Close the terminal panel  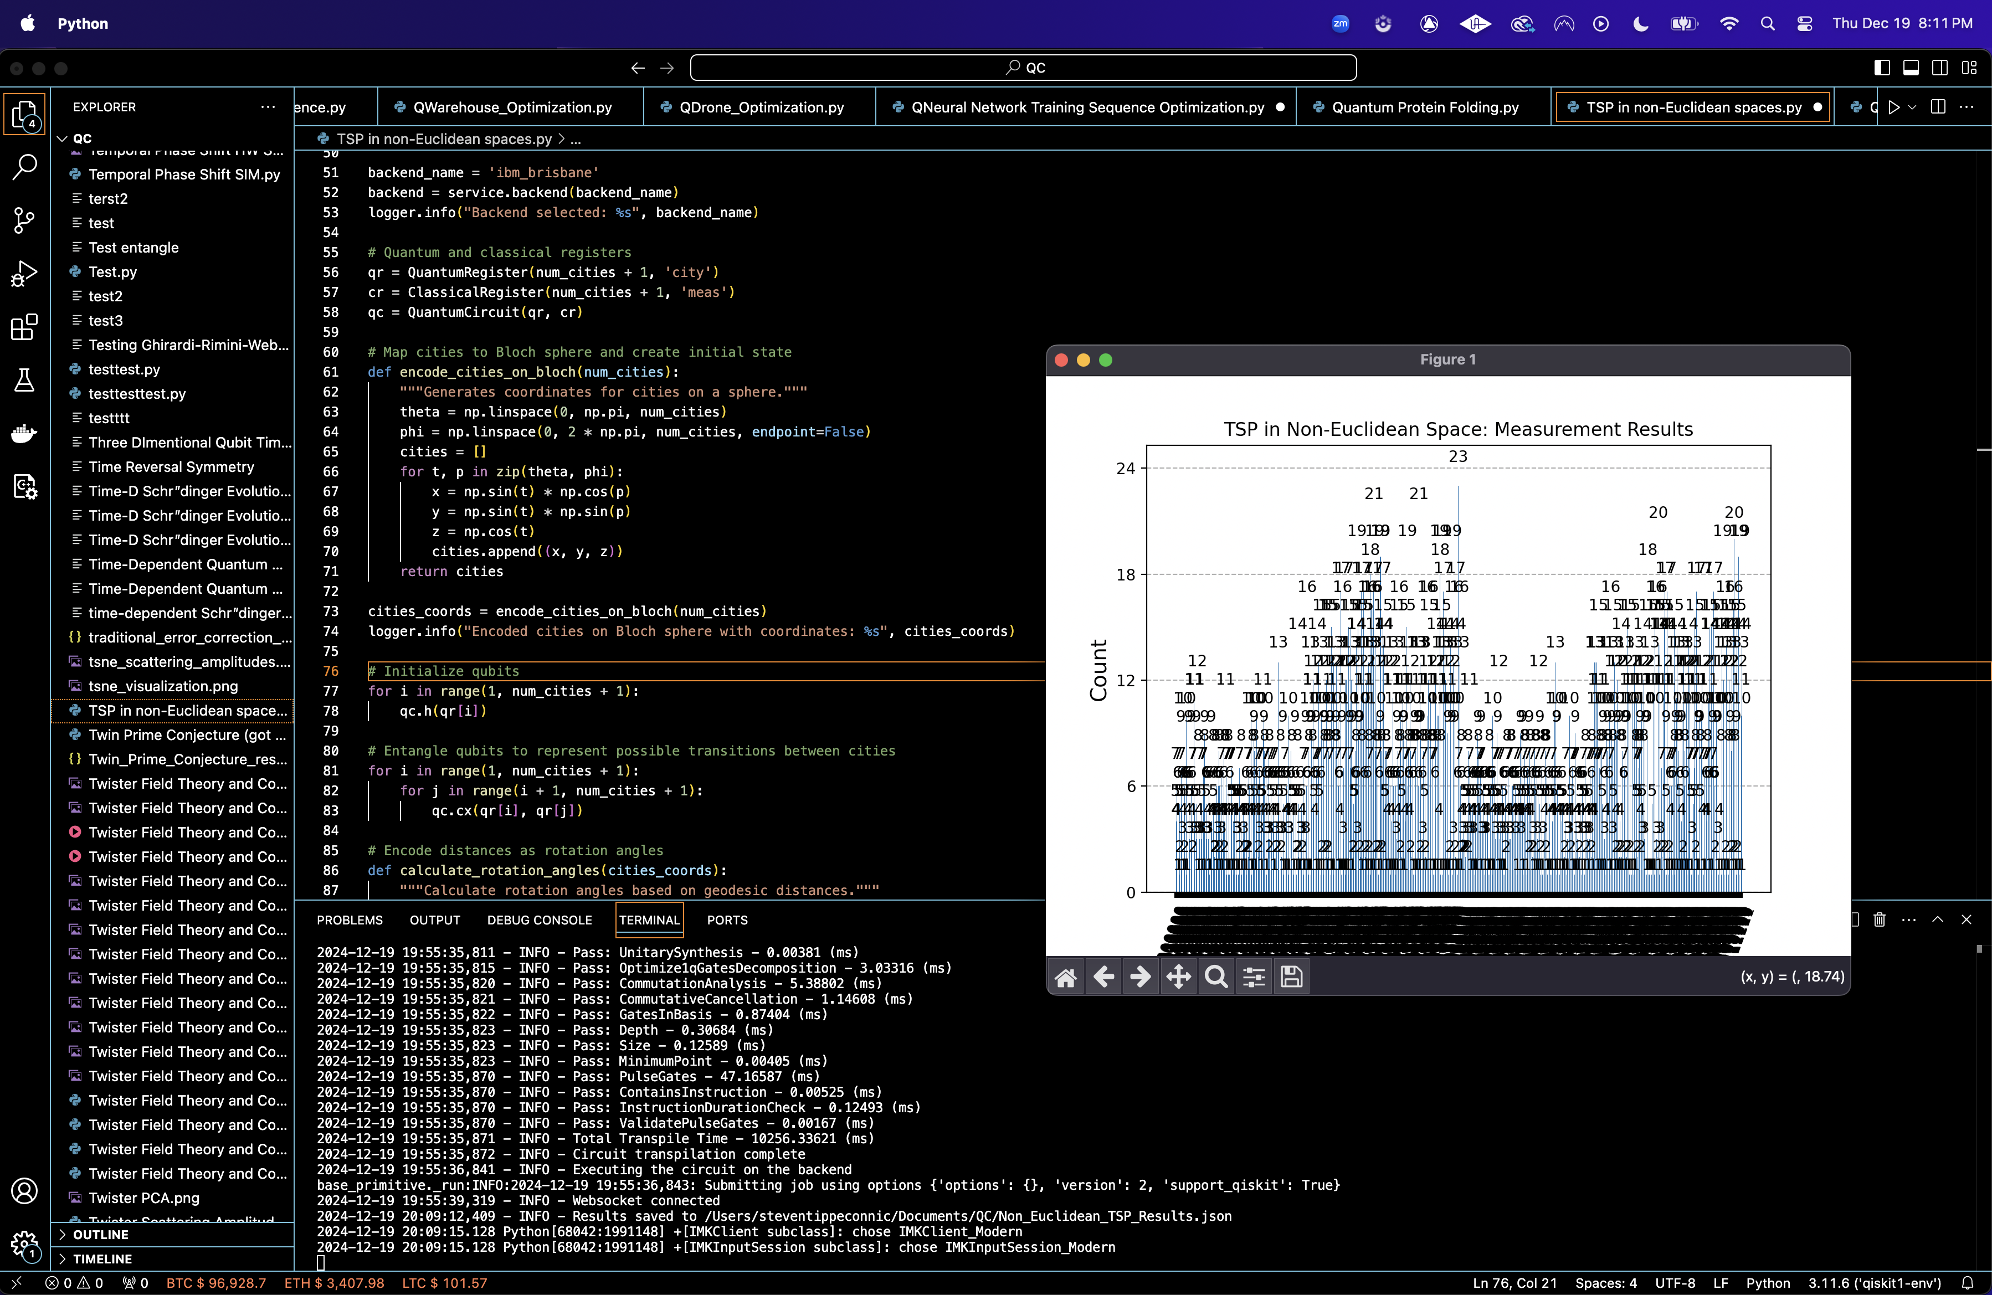pos(1966,919)
